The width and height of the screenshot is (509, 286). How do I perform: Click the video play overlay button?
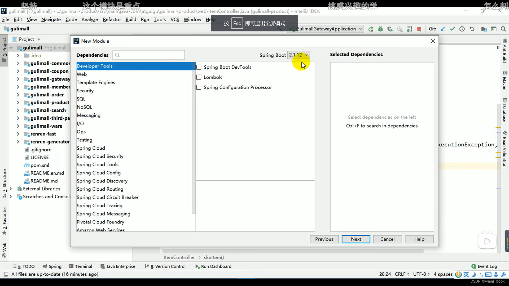click(x=487, y=241)
